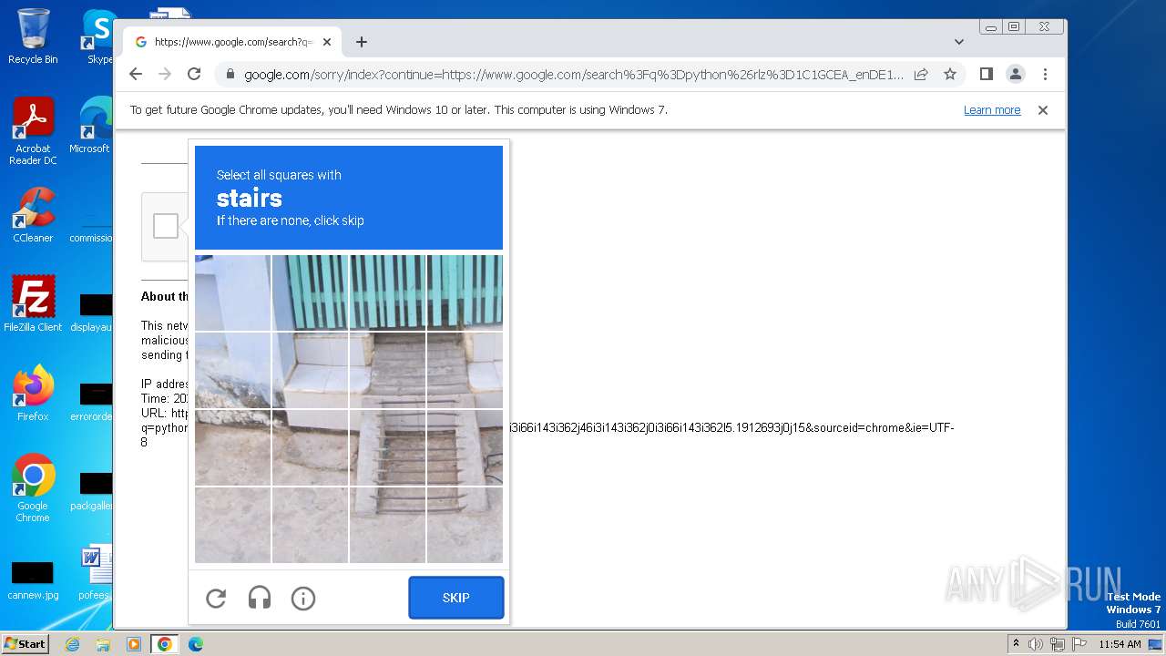The height and width of the screenshot is (656, 1166).
Task: Click the Chrome taskbar button
Action: click(x=165, y=644)
